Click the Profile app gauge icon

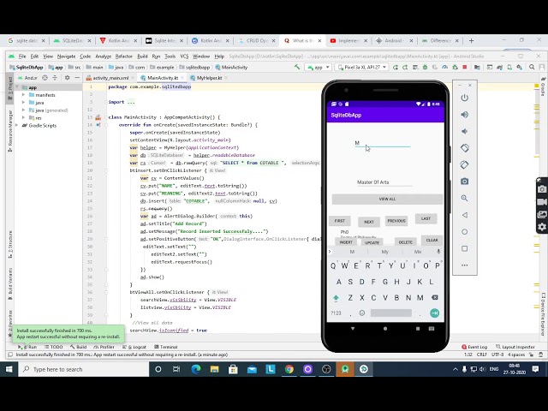[x=444, y=67]
